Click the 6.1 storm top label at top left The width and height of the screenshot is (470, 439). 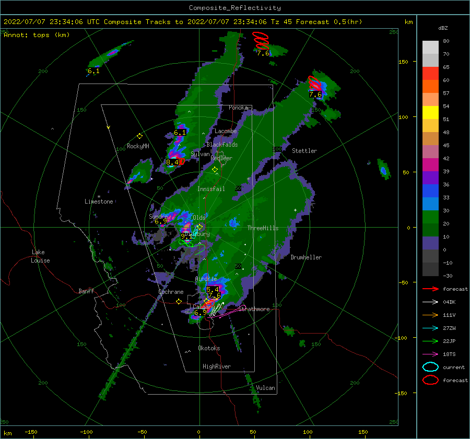point(93,71)
